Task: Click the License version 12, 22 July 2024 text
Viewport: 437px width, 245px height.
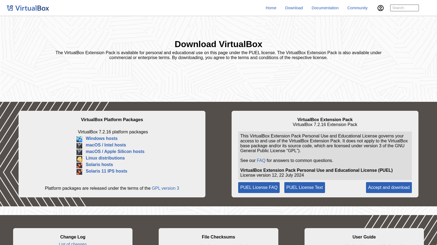Action: coord(272,175)
